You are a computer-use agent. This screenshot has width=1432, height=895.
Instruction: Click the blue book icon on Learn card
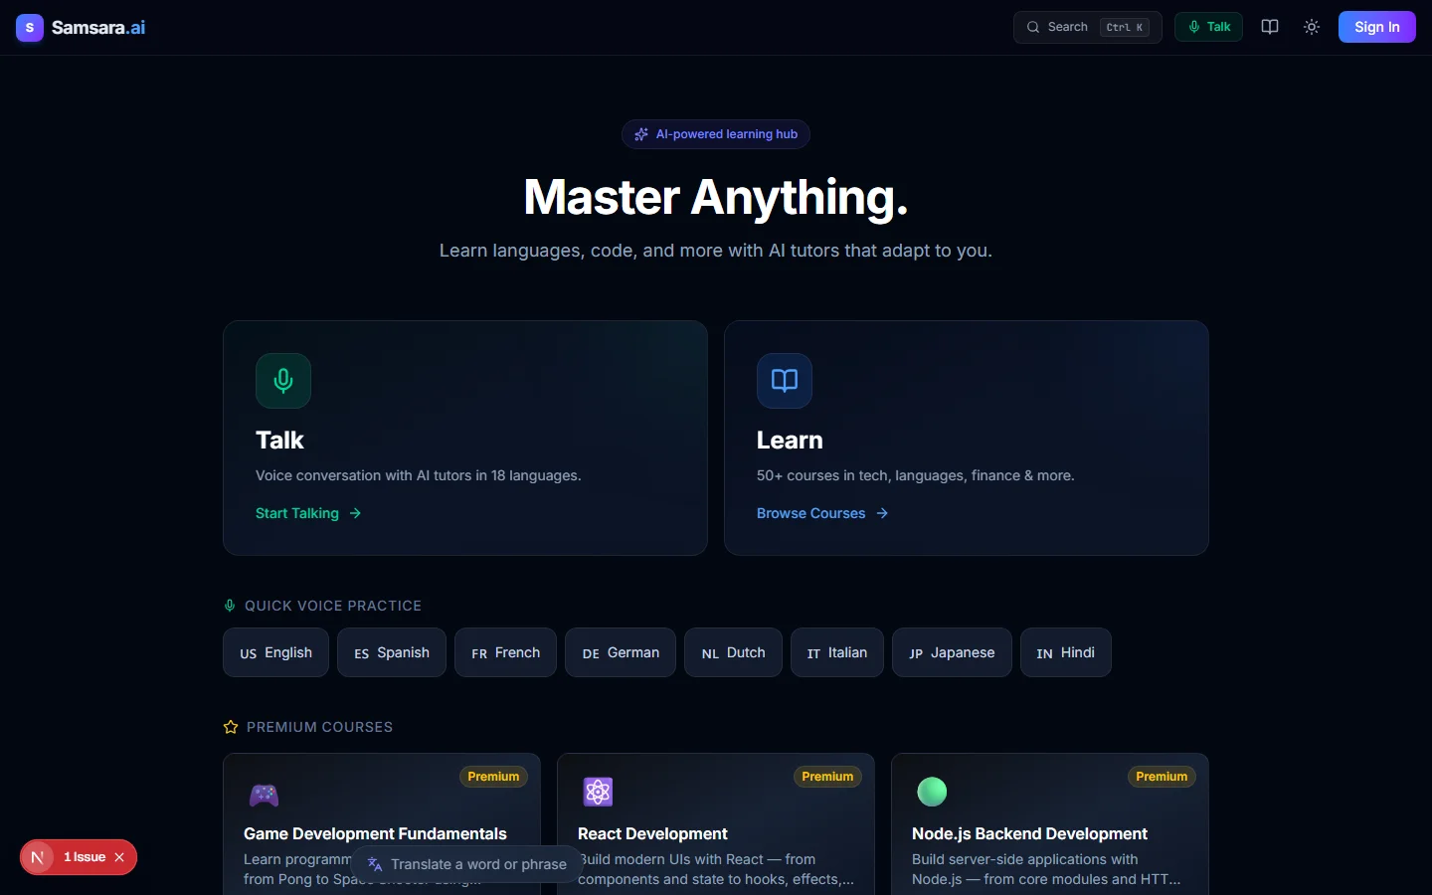point(785,381)
